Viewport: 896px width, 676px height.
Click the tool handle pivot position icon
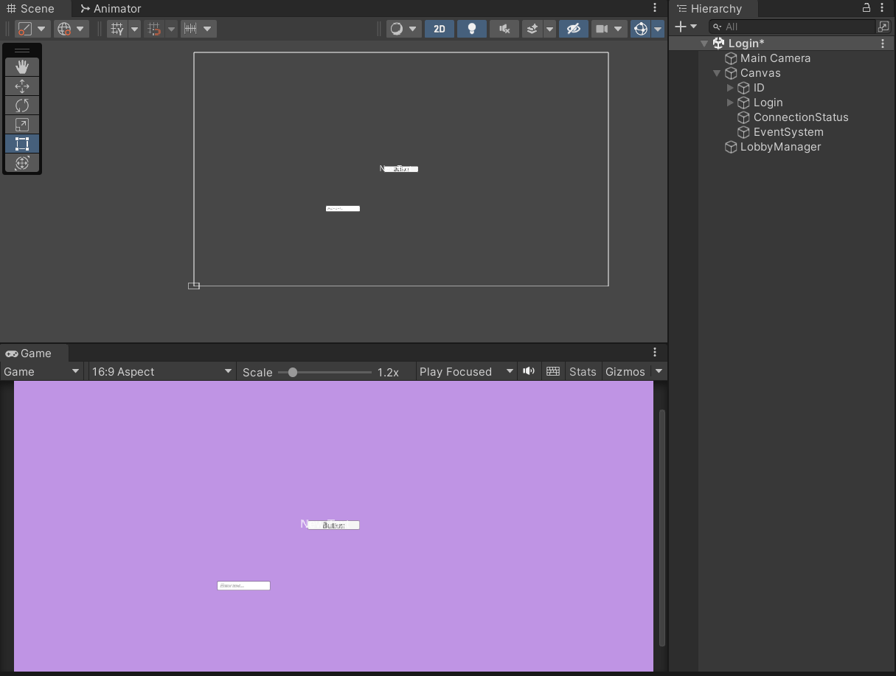click(25, 29)
